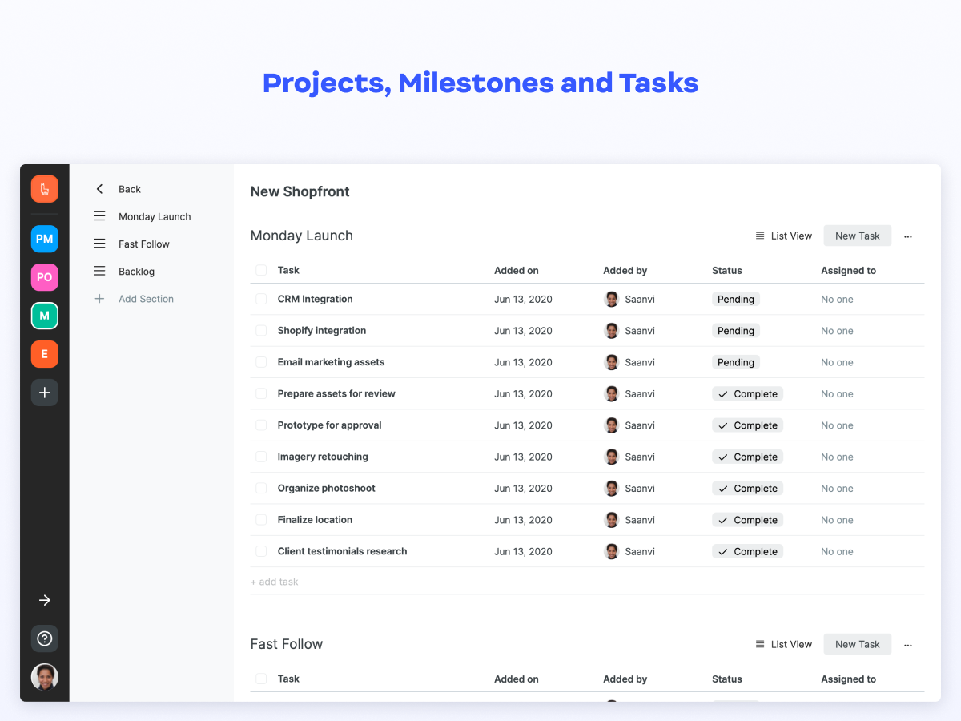Screen dimensions: 961x721
Task: Expand sidebar with the arrow icon
Action: pyautogui.click(x=45, y=600)
